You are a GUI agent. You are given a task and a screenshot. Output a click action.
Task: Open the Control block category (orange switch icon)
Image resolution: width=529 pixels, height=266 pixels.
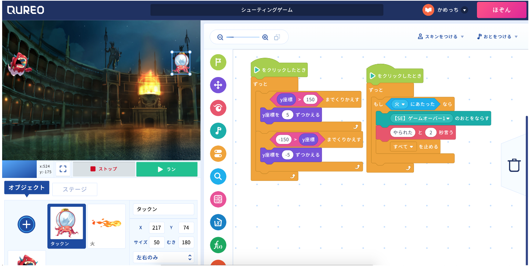tap(218, 154)
